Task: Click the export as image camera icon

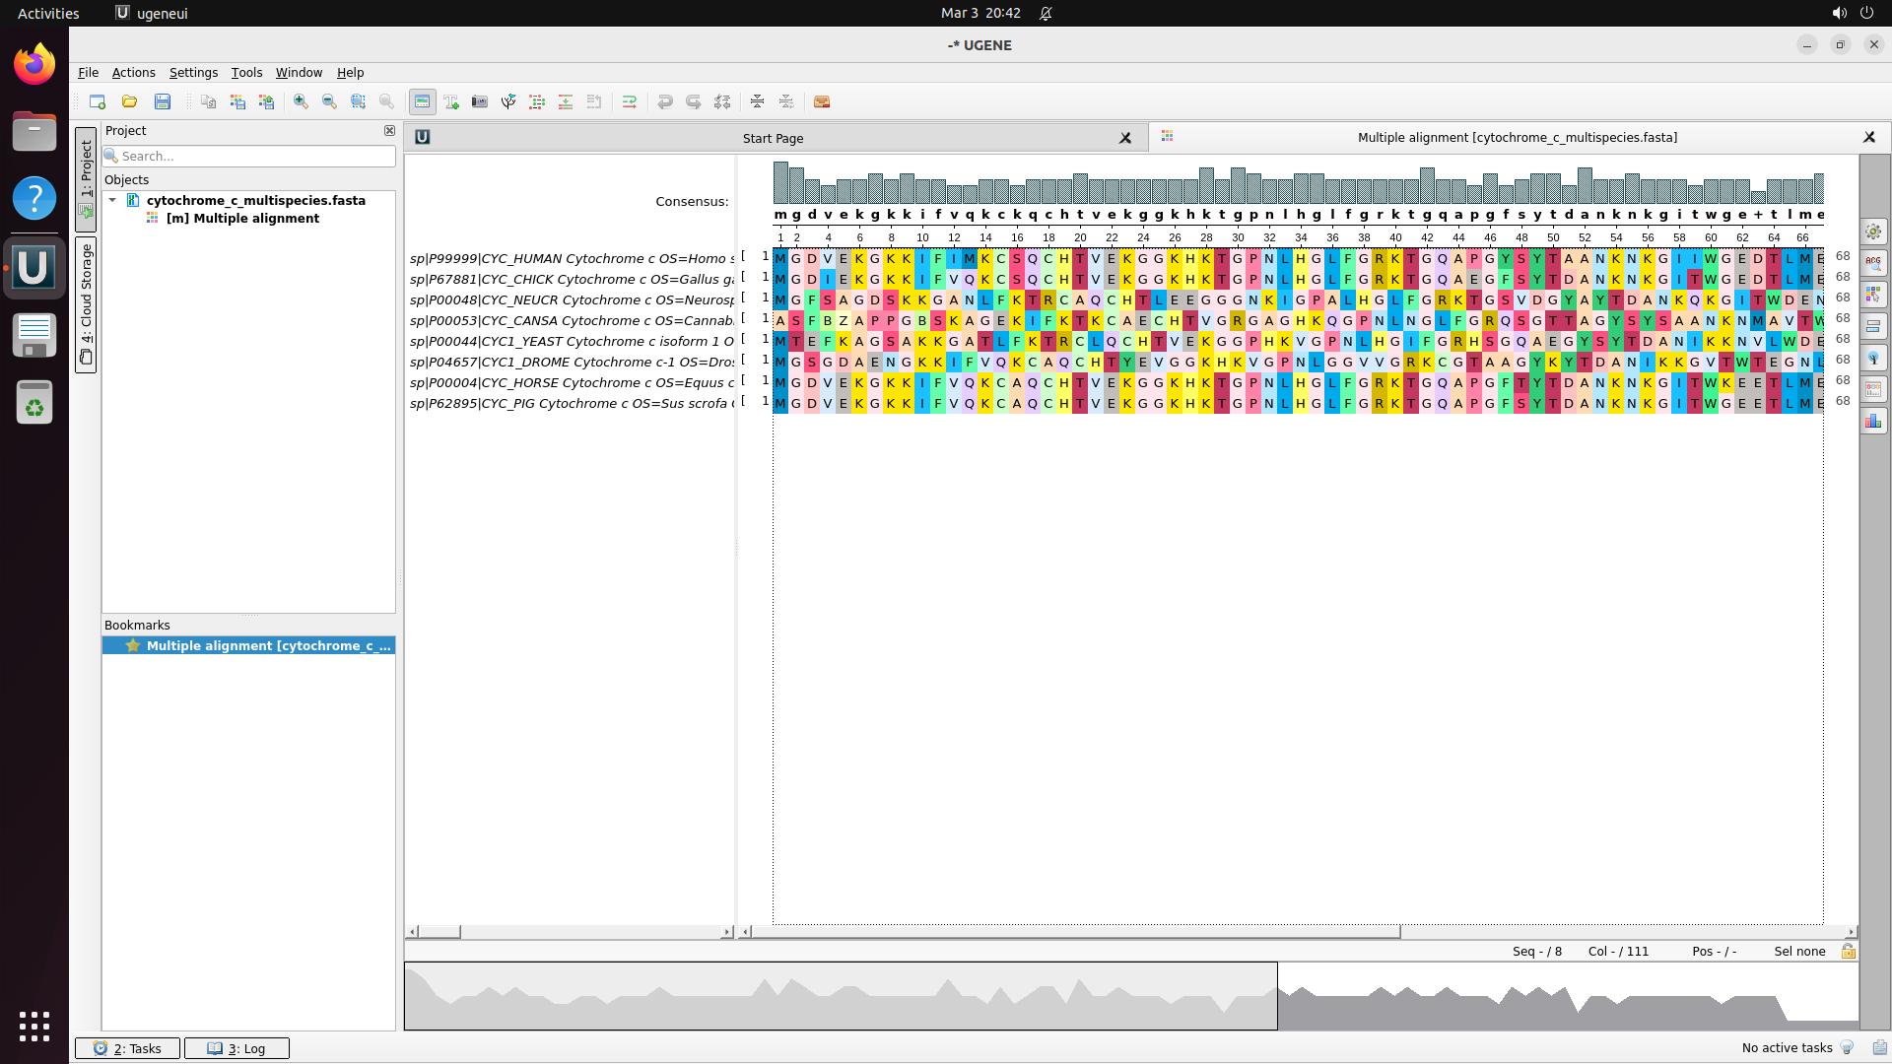Action: click(x=480, y=101)
